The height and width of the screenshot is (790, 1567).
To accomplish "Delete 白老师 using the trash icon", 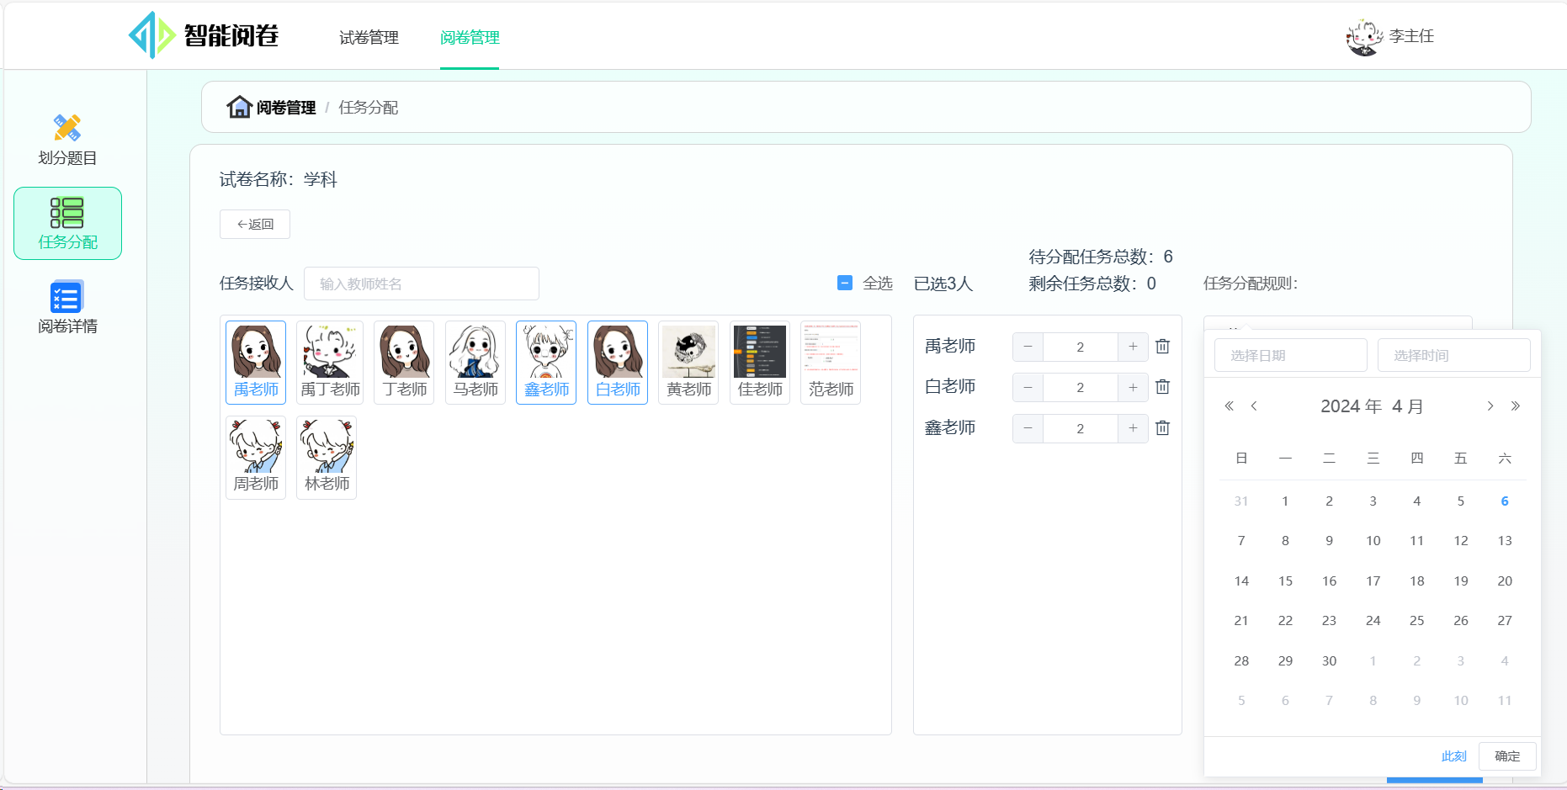I will coord(1162,386).
